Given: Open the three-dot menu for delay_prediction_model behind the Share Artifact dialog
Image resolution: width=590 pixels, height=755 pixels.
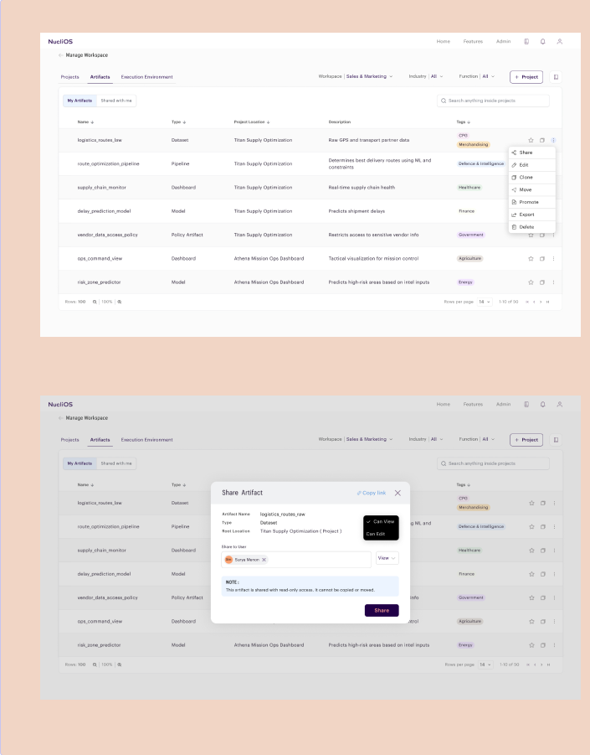Looking at the screenshot, I should click(x=554, y=574).
